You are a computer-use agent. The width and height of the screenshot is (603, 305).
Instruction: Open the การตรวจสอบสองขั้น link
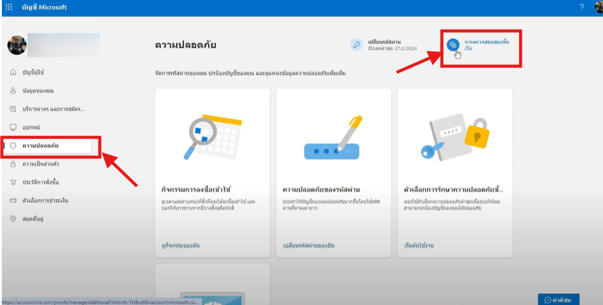pyautogui.click(x=486, y=41)
